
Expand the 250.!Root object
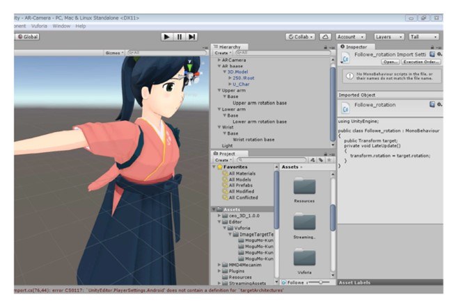point(230,78)
